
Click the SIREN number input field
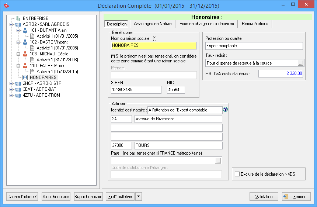coord(136,90)
